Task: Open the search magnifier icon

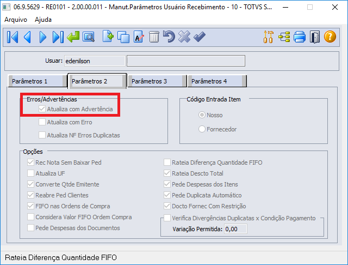Action: click(x=89, y=37)
